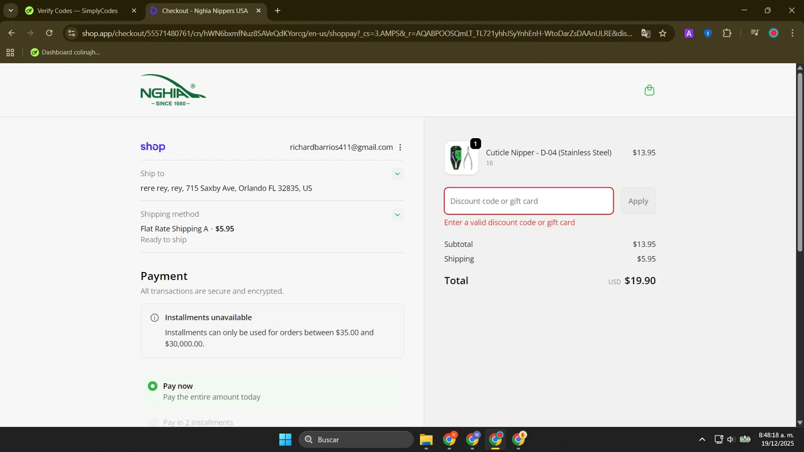Viewport: 804px width, 452px height.
Task: Open the apps grid in bookmarks bar
Action: click(x=10, y=52)
